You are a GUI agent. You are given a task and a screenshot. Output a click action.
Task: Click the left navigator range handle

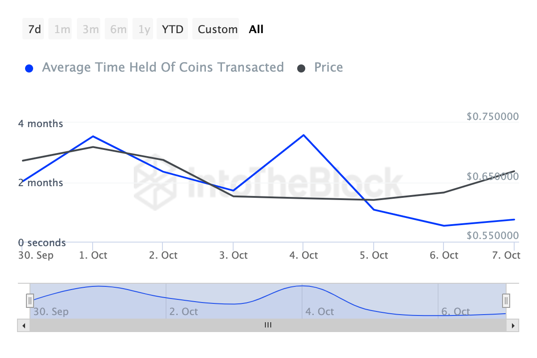point(30,300)
